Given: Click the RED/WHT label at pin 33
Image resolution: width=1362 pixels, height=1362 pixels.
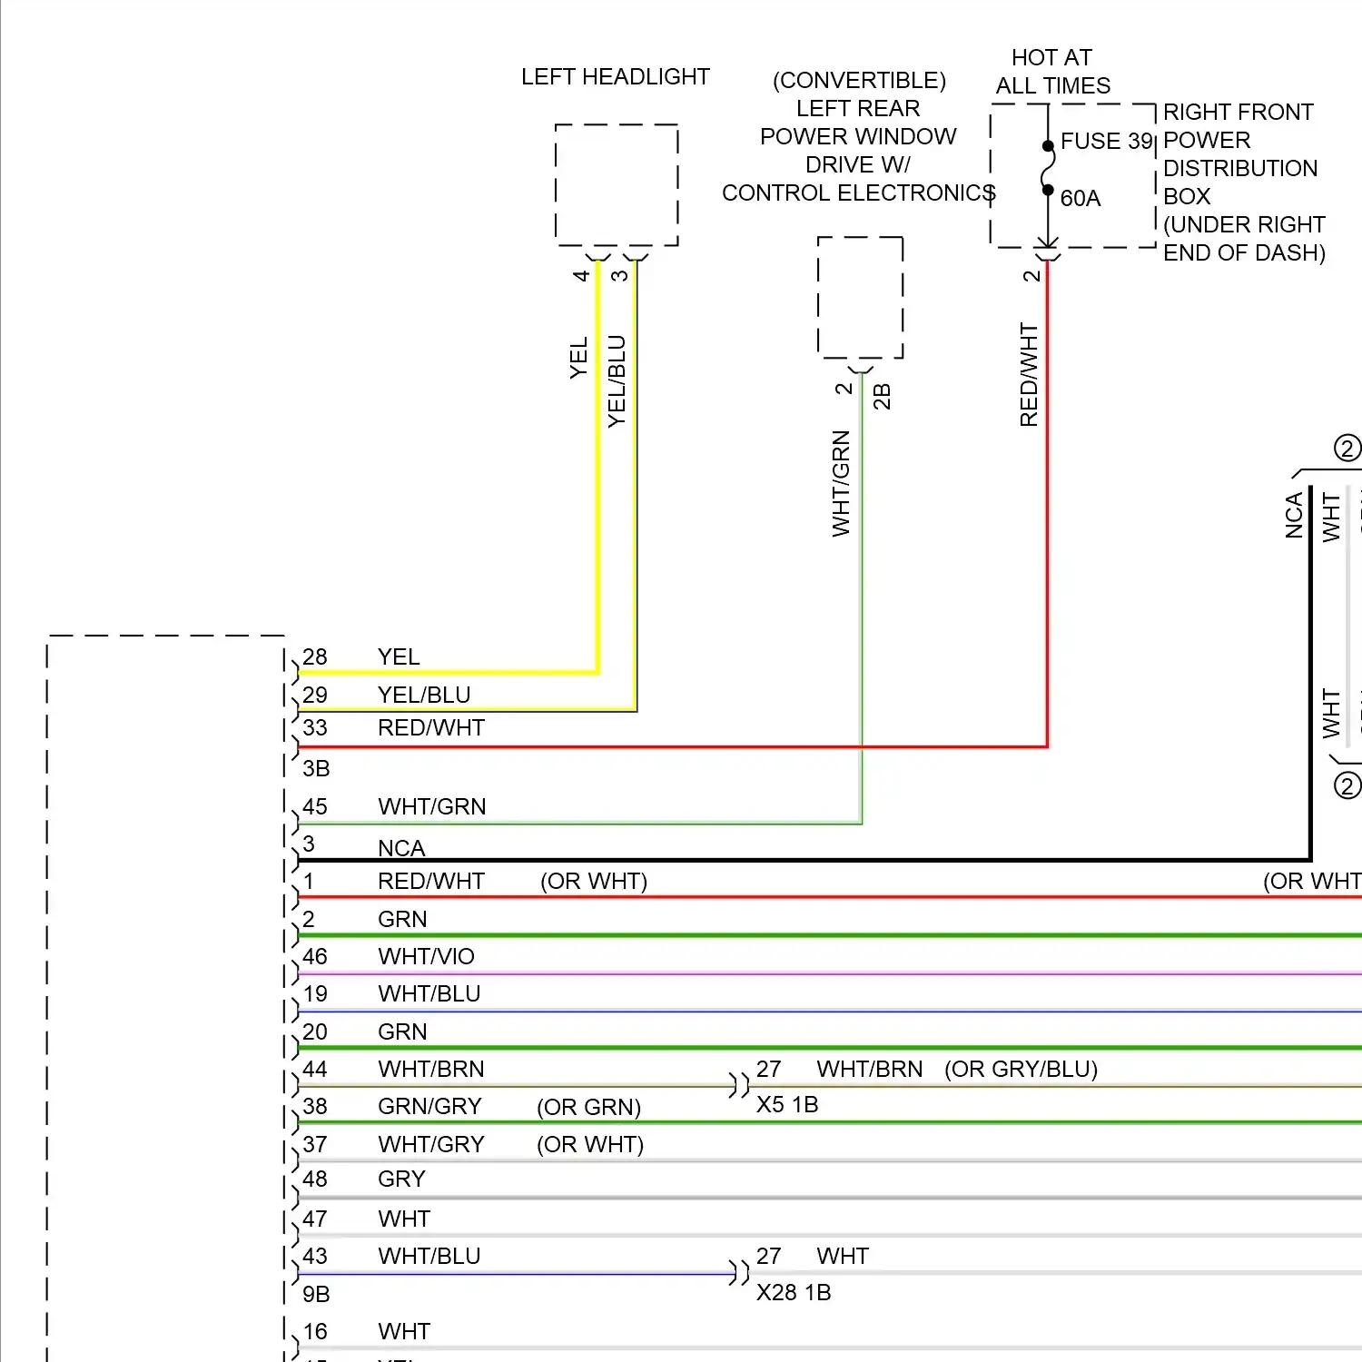Looking at the screenshot, I should coord(431,727).
